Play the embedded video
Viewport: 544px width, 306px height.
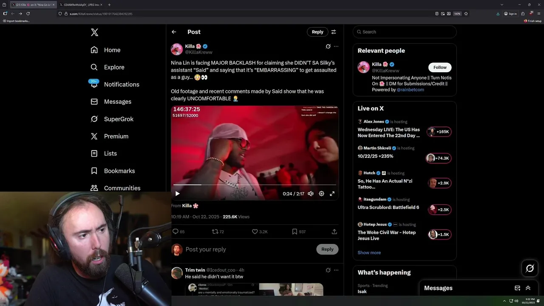pos(177,194)
